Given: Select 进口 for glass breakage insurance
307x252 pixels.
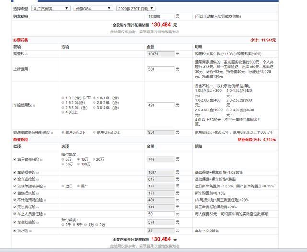Looking at the screenshot, I should 63,186.
